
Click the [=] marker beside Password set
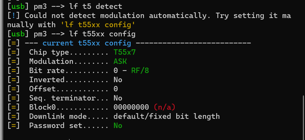(x=14, y=126)
